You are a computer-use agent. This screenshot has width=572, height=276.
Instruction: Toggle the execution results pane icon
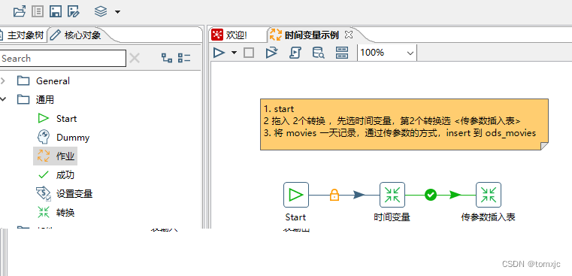click(342, 53)
